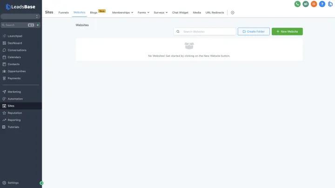Expand the Forms dropdown menu
The width and height of the screenshot is (335, 188).
click(x=143, y=13)
